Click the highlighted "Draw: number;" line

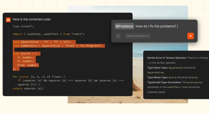point(28,65)
